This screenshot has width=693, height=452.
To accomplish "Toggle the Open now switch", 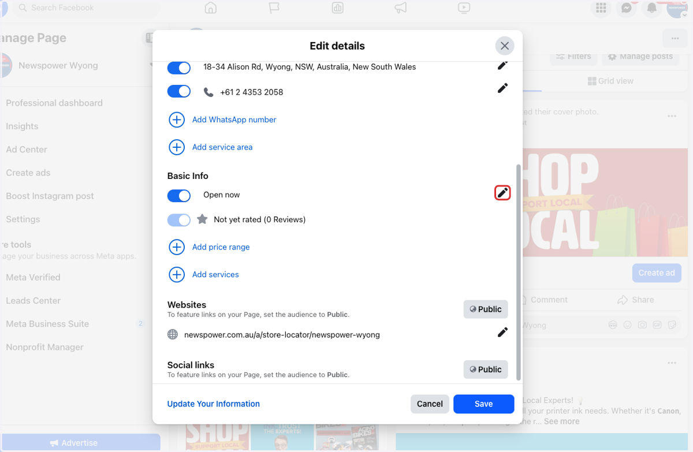I will 179,196.
